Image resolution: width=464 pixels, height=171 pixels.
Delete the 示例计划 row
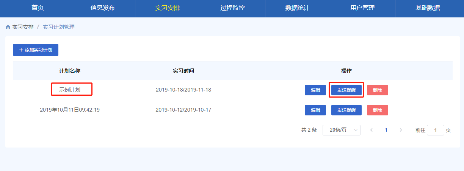pos(378,90)
